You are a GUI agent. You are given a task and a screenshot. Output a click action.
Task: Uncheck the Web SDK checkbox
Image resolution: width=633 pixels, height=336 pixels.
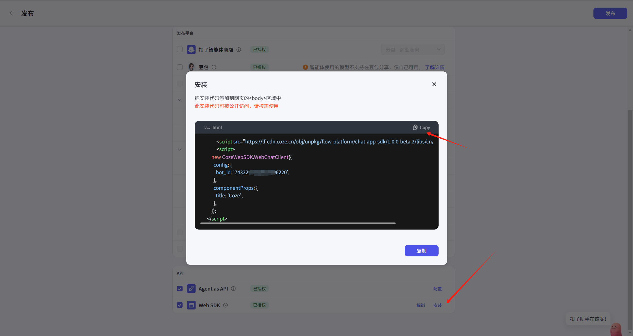[180, 305]
